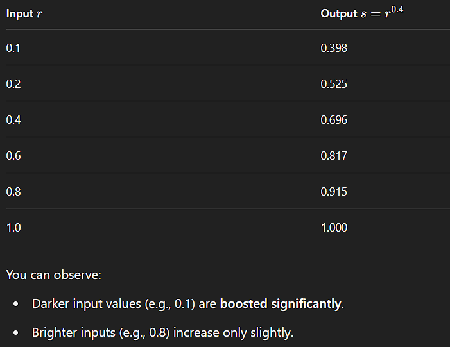Click the output value 0.915
Viewport: 450px width, 347px height.
coord(334,192)
